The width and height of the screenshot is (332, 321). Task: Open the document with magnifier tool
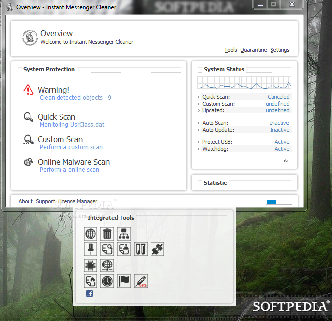(x=107, y=249)
